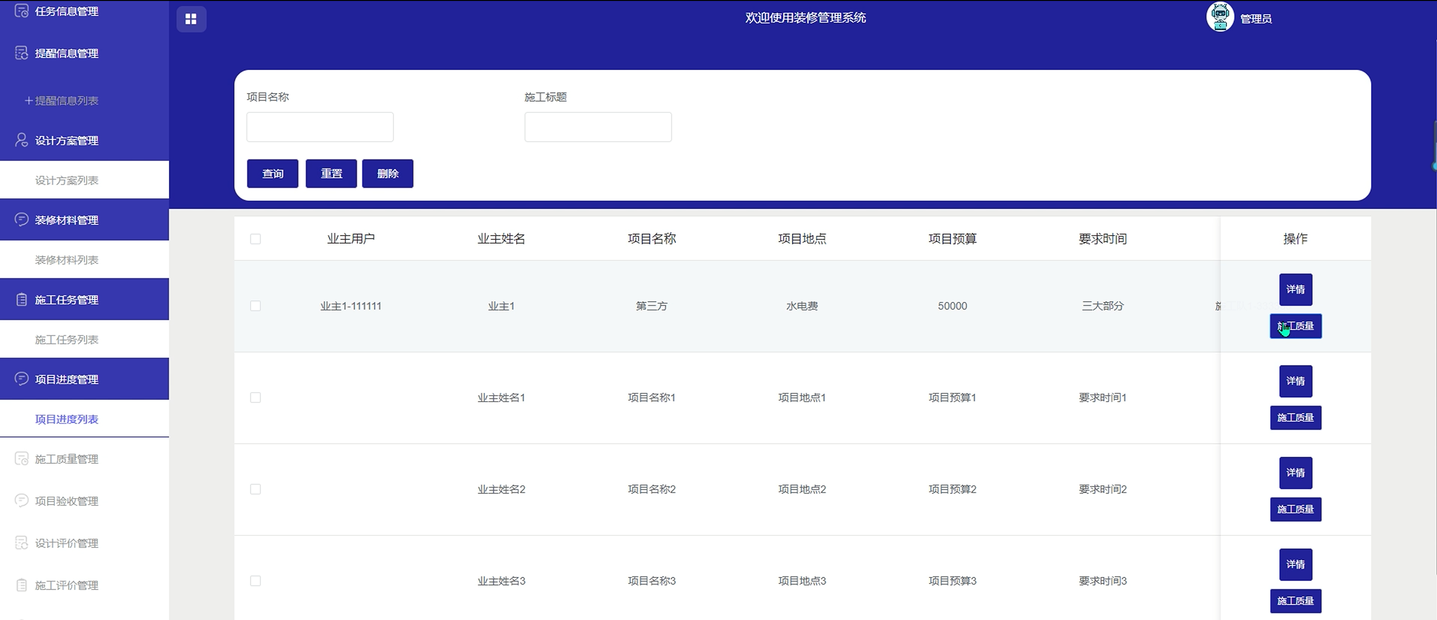1437x620 pixels.
Task: Click the icon beside 项目验收管理
Action: click(x=21, y=501)
